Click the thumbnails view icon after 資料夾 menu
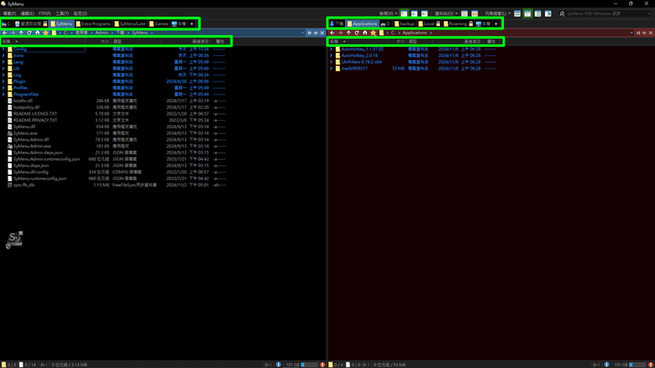Screen dimensions: 655x368 (464, 13)
